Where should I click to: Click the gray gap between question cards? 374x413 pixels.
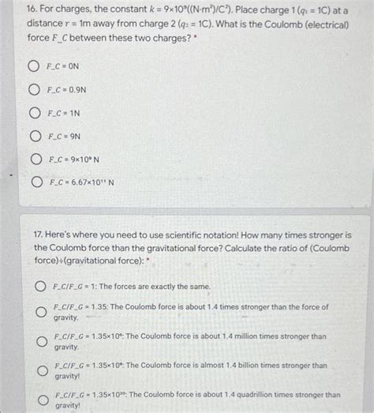tap(196, 211)
